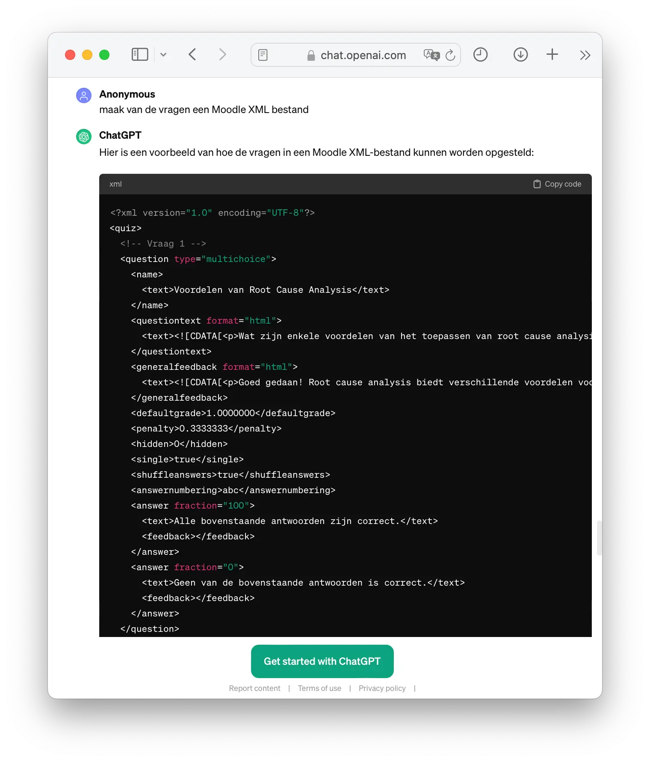Open the Terms of use link
Image resolution: width=650 pixels, height=762 pixels.
point(319,688)
